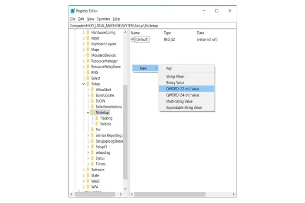Click the MountedDevices folder icon
The width and height of the screenshot is (305, 203).
(88, 55)
